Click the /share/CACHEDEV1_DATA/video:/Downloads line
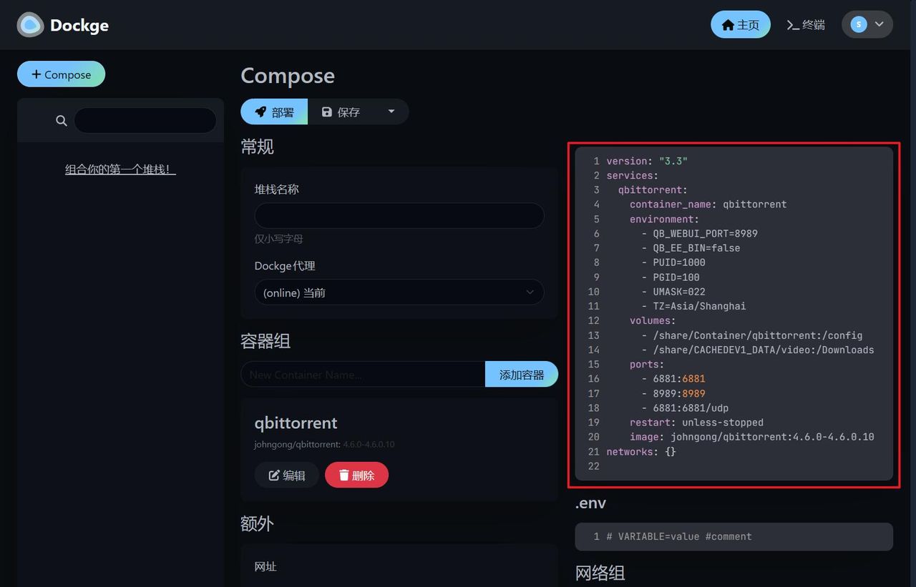This screenshot has height=587, width=916. [764, 350]
